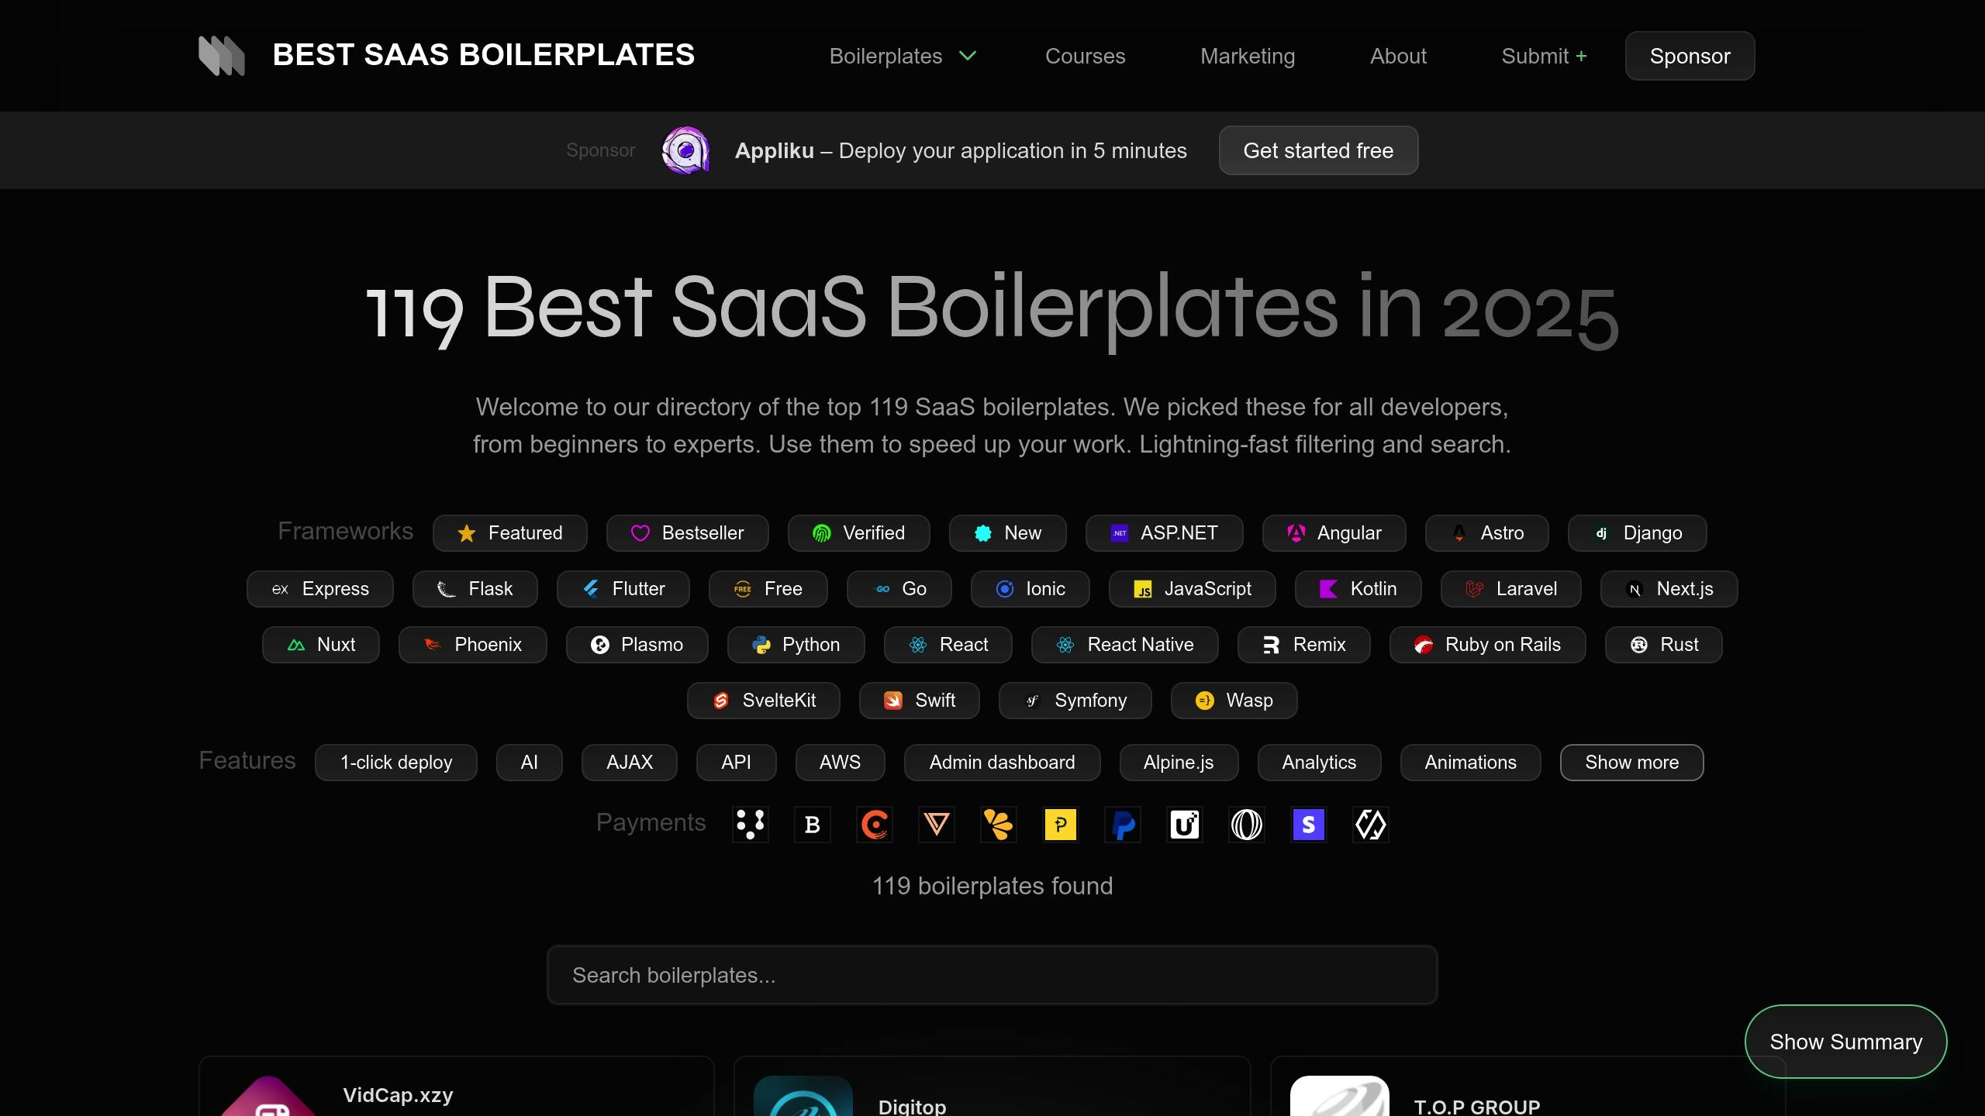Toggle the Free filter

click(x=768, y=589)
